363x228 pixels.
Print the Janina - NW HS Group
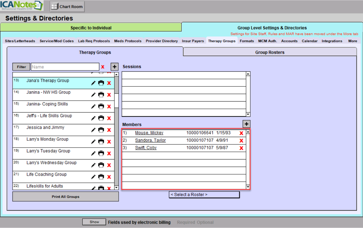[x=101, y=95]
